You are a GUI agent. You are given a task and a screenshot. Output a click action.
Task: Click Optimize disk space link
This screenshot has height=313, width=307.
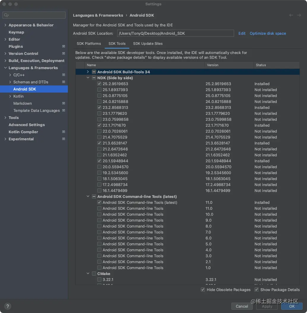[268, 33]
